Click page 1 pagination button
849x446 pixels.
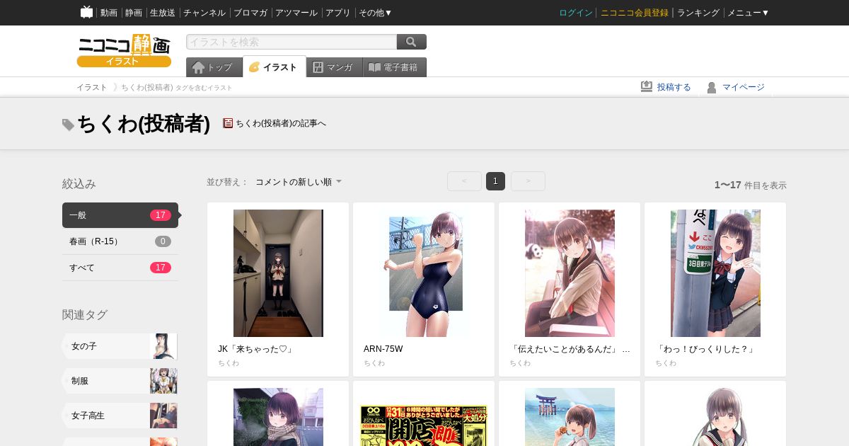pos(495,181)
